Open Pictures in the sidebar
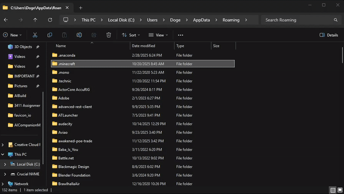This screenshot has width=344, height=194. [21, 86]
